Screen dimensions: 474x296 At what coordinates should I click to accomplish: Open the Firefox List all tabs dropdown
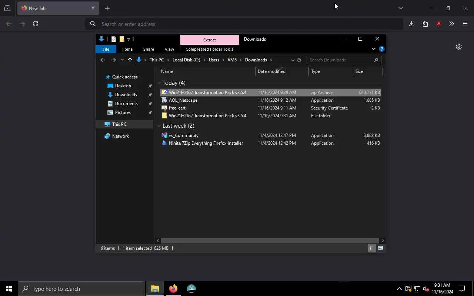pyautogui.click(x=400, y=8)
